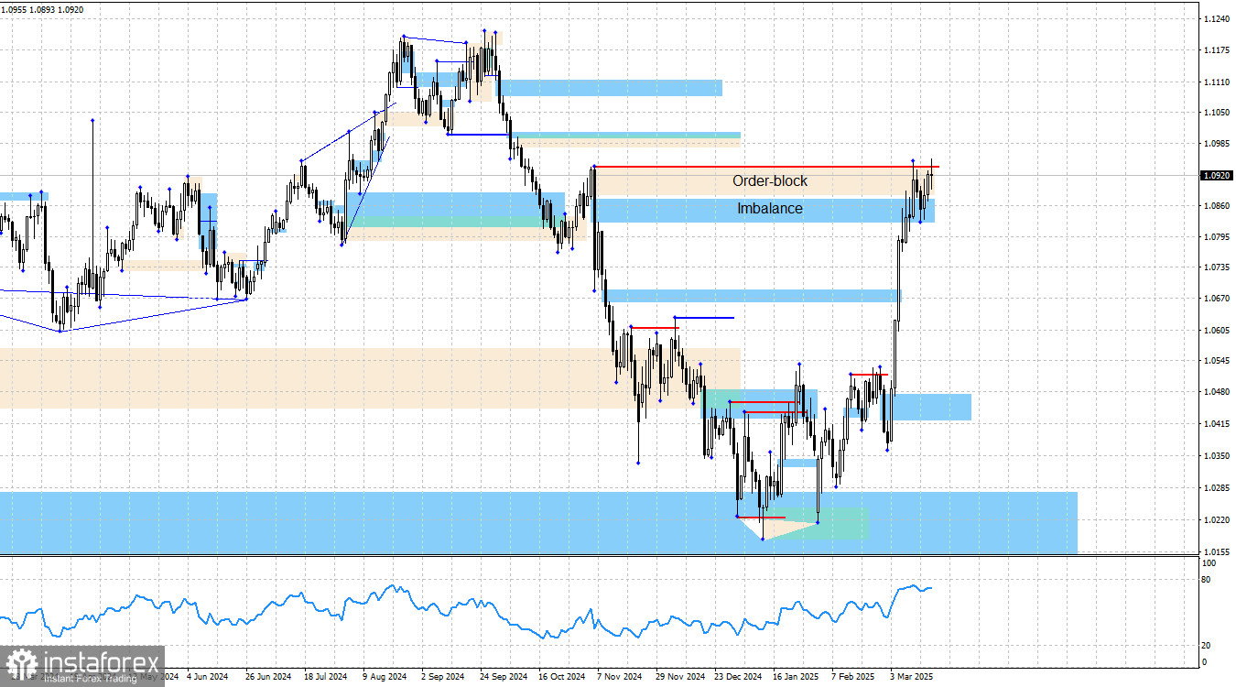
Task: Select the long red line above Order-block
Action: (766, 166)
